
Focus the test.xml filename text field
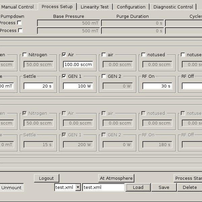[x=103, y=188]
